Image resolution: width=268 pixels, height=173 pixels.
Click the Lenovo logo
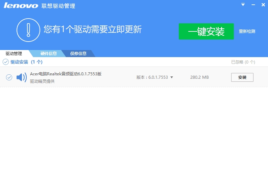pyautogui.click(x=21, y=5)
